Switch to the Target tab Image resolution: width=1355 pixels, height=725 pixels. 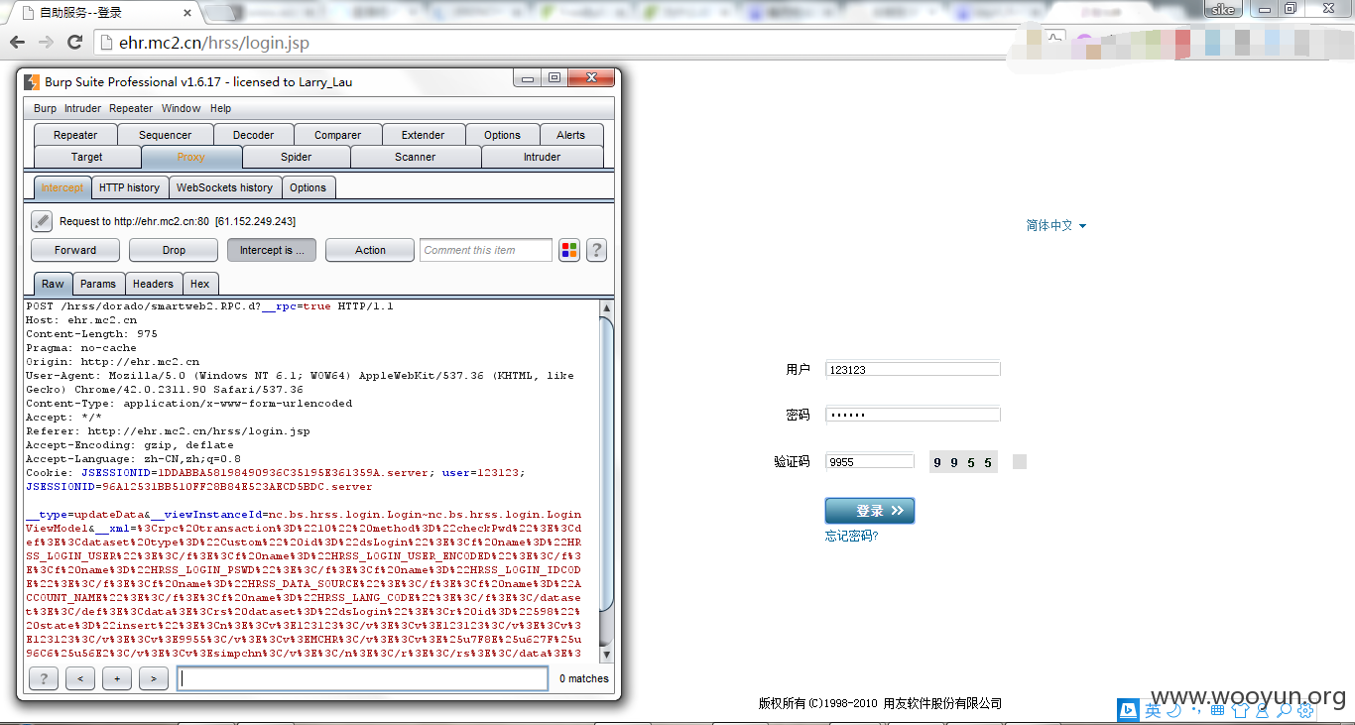click(x=87, y=157)
